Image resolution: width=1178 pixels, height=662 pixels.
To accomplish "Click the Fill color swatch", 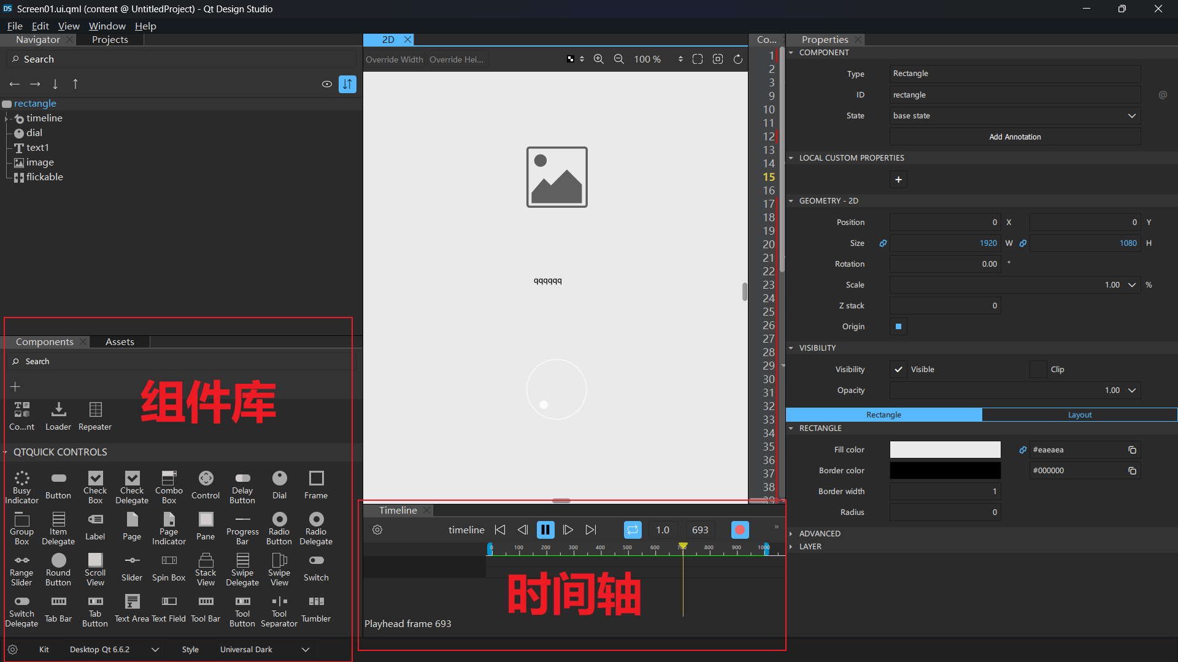I will [944, 449].
